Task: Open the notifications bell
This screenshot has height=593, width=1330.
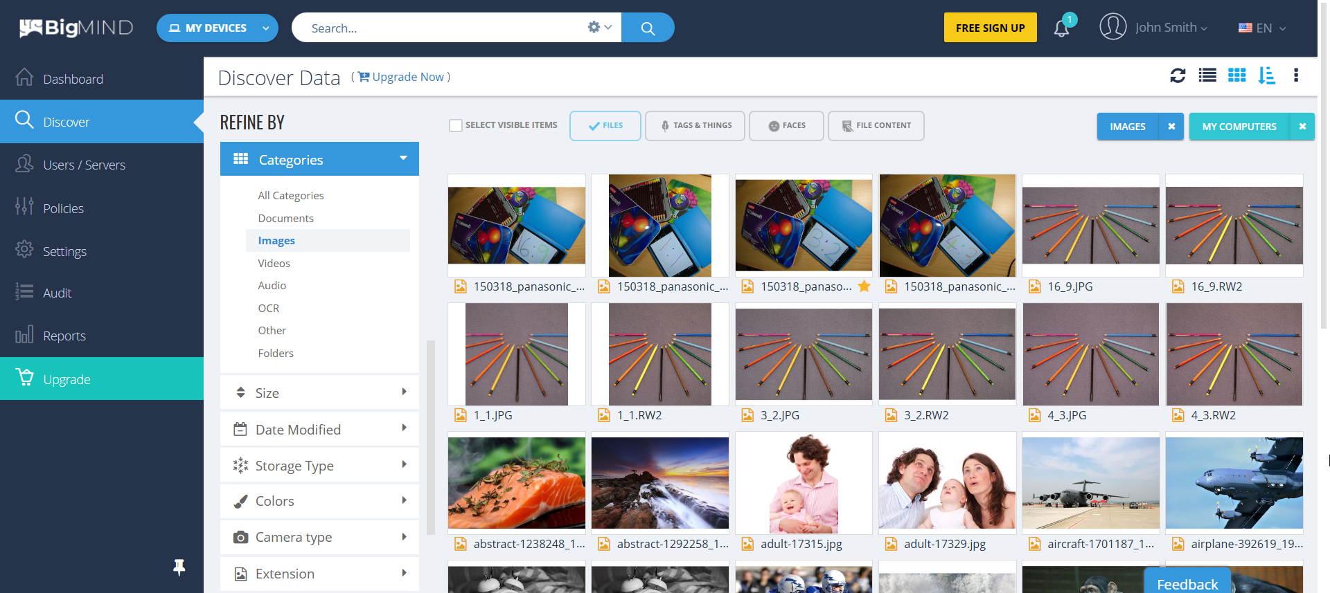Action: pos(1061,28)
